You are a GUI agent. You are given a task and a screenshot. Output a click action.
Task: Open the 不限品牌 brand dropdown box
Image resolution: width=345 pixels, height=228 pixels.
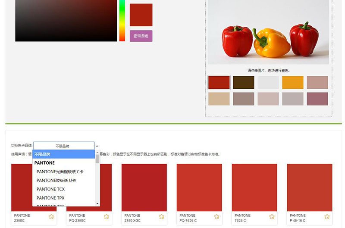coord(63,146)
